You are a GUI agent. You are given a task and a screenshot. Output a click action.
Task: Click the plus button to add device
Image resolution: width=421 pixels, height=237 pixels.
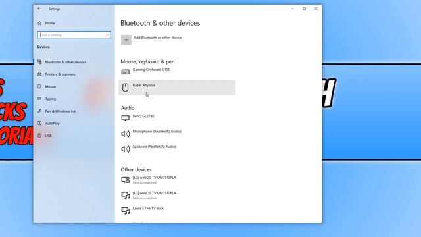point(126,40)
